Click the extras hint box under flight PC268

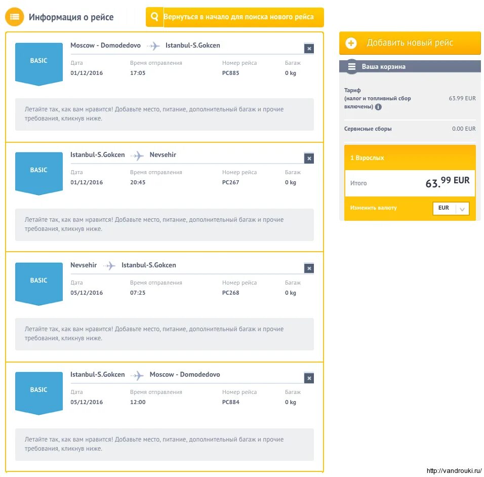(x=165, y=334)
